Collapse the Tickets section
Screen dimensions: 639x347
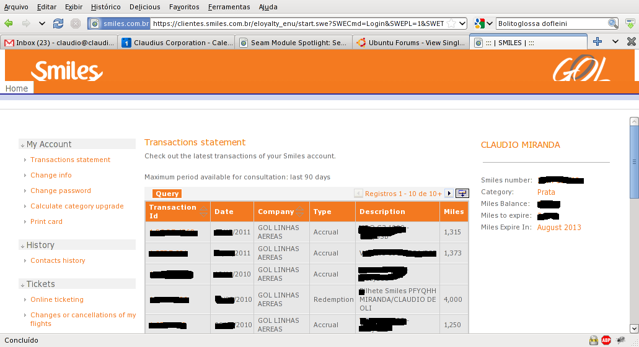tap(23, 285)
